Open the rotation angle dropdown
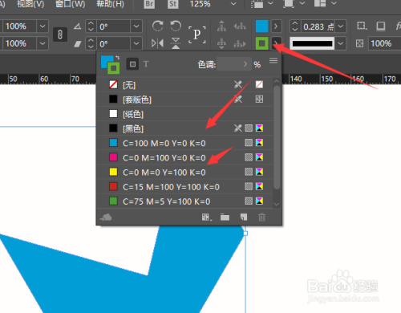401x313 pixels. click(136, 26)
